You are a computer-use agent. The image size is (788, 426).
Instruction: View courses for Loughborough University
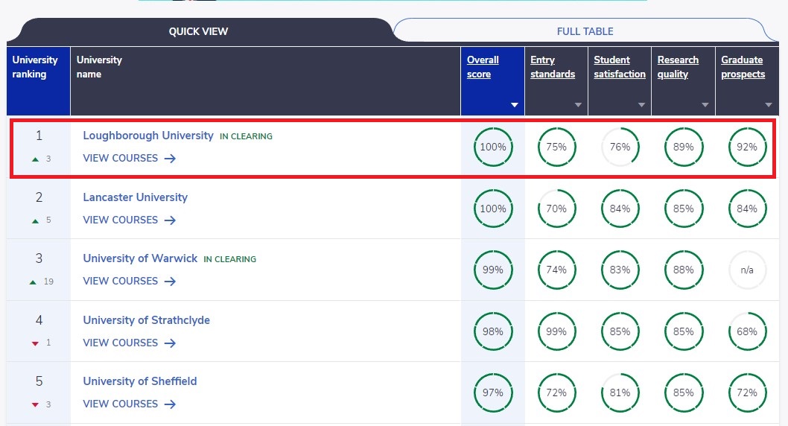click(129, 158)
